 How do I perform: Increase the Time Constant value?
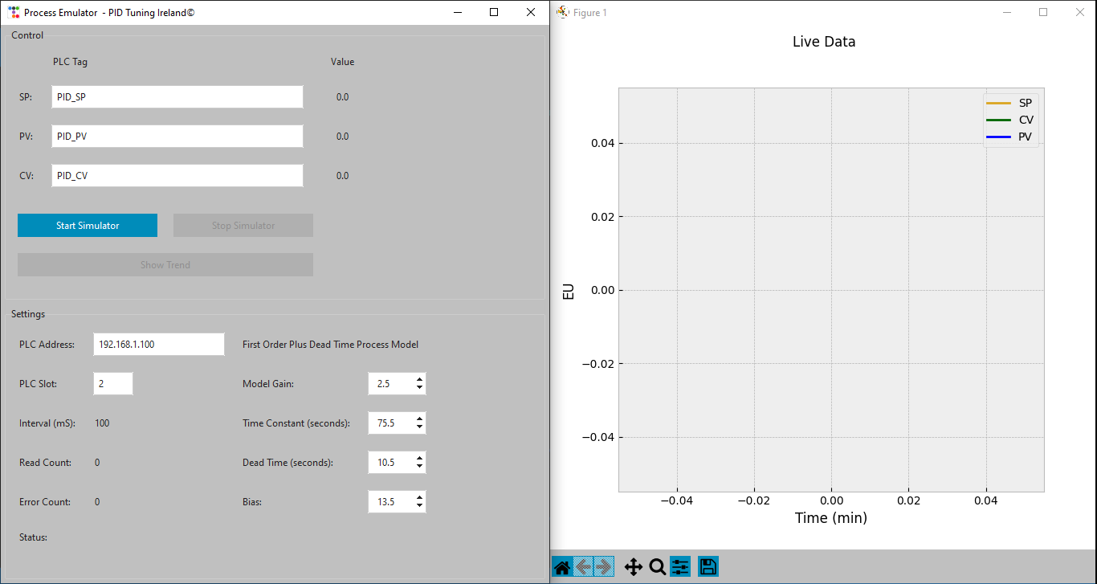(419, 419)
